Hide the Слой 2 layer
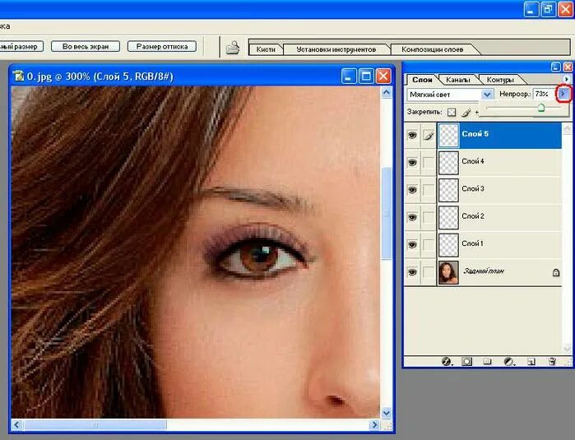 pos(412,217)
